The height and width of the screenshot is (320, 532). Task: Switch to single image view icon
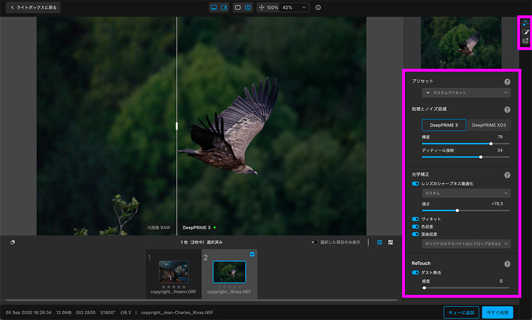[238, 8]
